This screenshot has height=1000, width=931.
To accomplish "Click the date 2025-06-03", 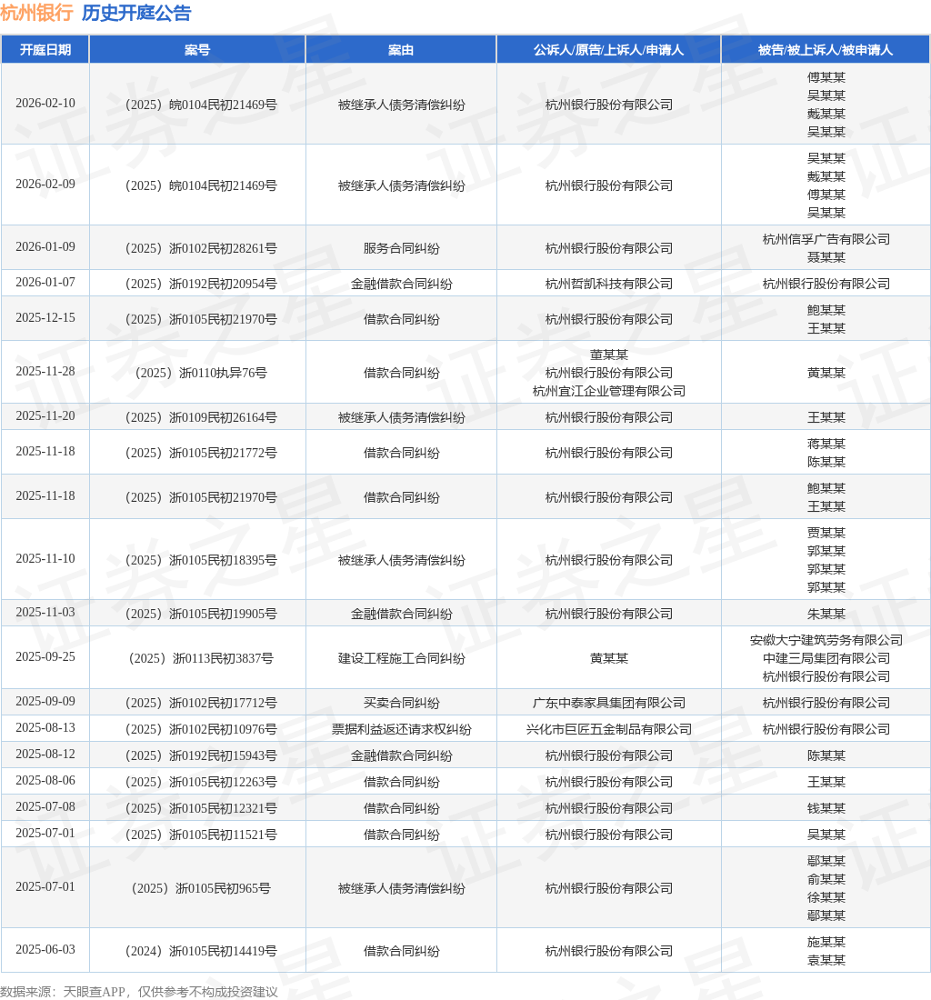I will [x=45, y=950].
